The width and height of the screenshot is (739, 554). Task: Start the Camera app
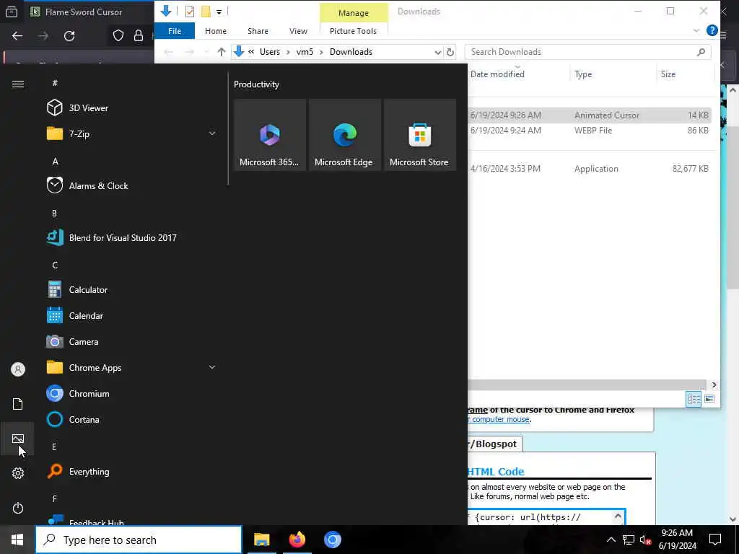coord(132,341)
